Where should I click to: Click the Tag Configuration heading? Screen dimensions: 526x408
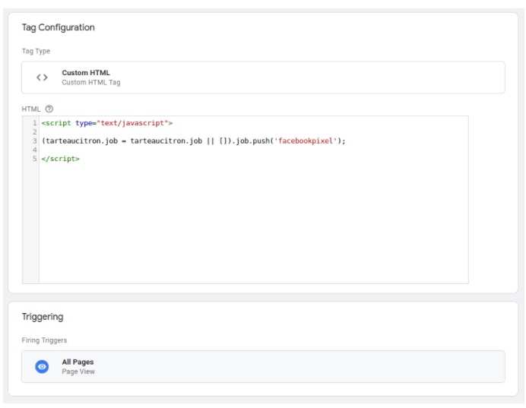pos(58,27)
